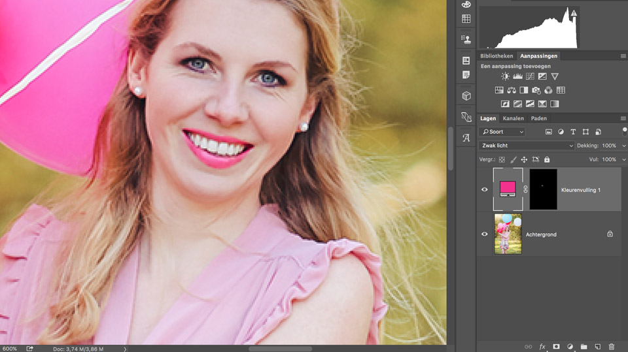
Task: Create new fill or adjustment layer
Action: (x=570, y=347)
